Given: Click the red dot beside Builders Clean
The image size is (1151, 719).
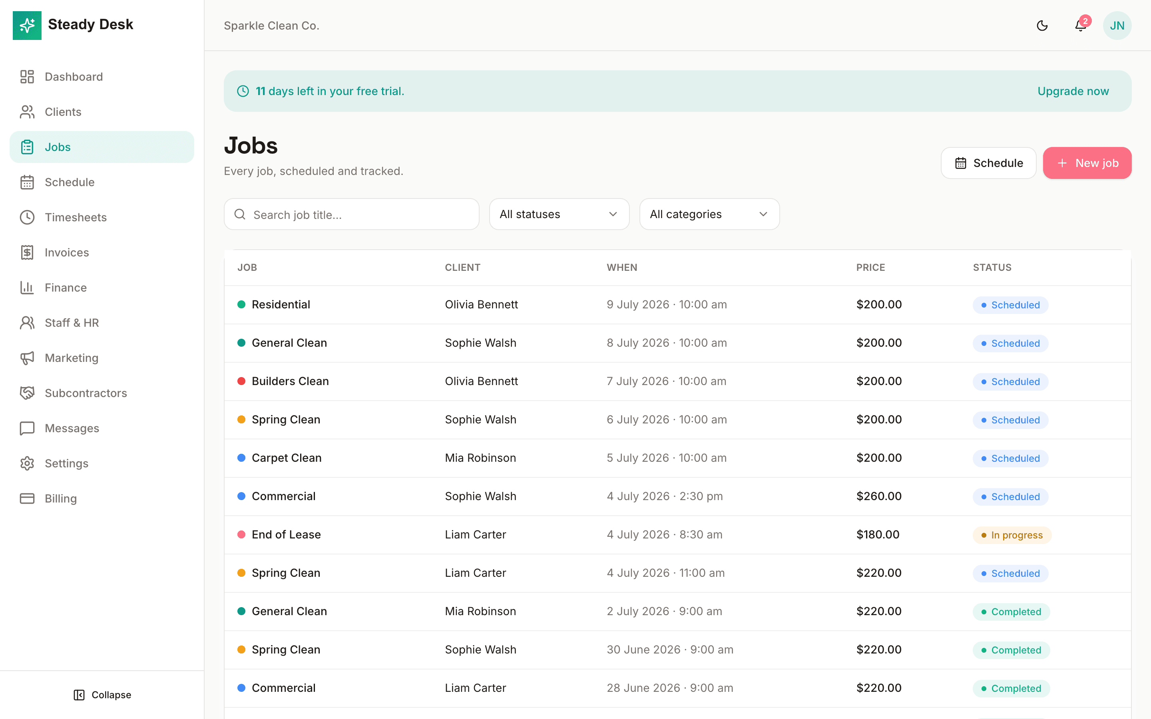Looking at the screenshot, I should [x=241, y=381].
